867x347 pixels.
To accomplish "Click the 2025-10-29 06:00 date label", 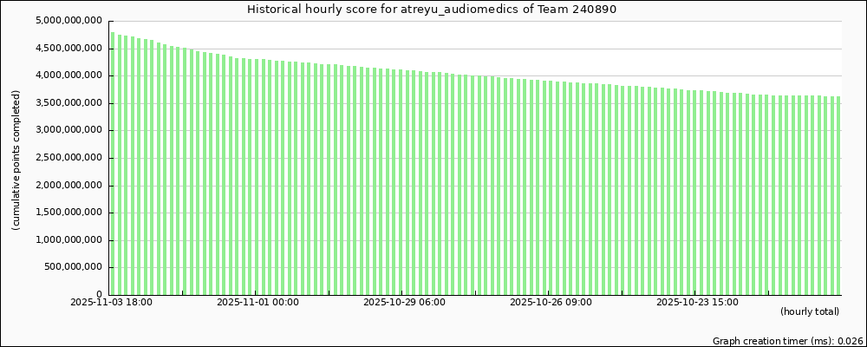I will click(405, 303).
